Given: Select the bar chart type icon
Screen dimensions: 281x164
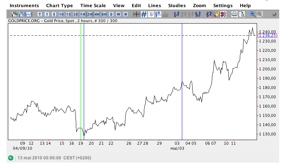Looking at the screenshot, I should tap(21, 14).
